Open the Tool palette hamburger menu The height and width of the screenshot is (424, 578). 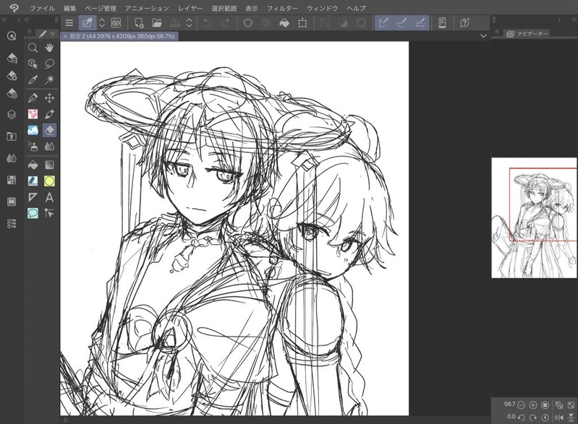29,32
